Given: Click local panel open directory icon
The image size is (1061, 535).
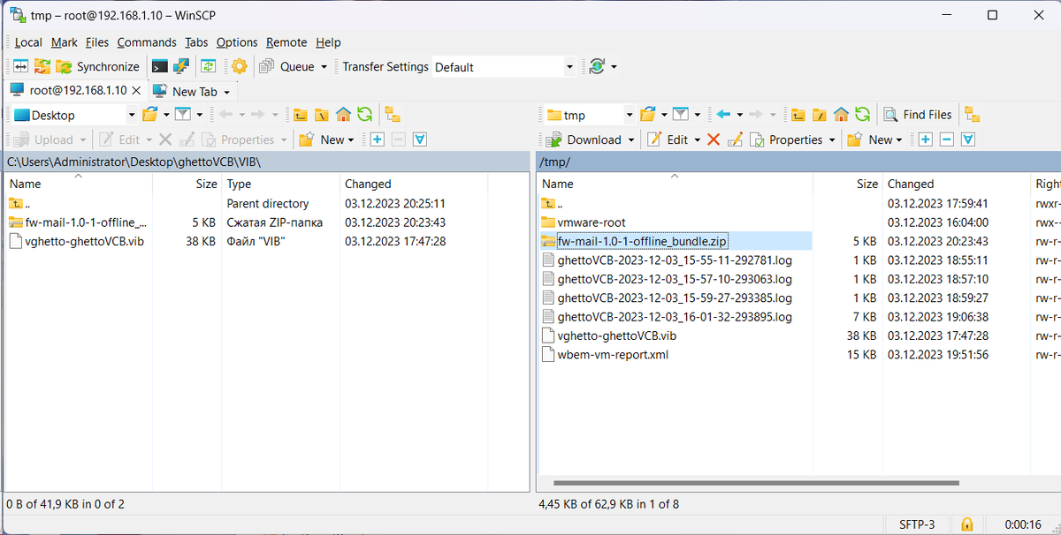Looking at the screenshot, I should coord(149,115).
